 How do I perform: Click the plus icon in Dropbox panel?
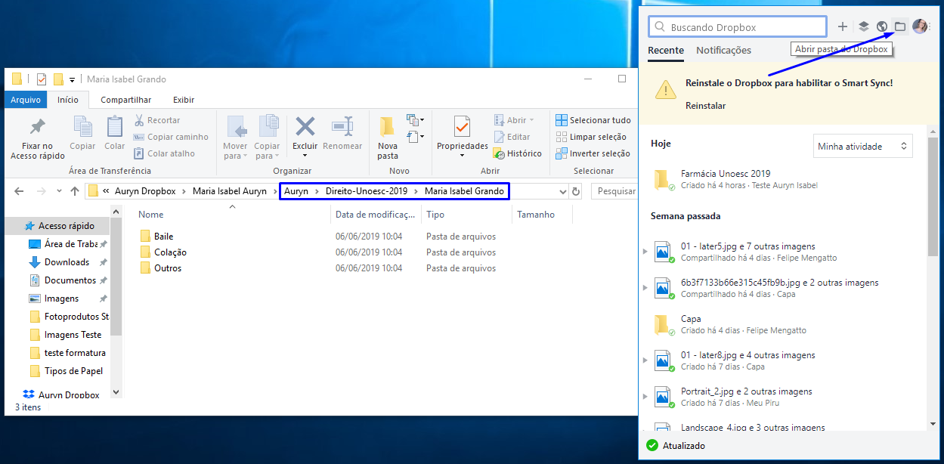[x=843, y=26]
